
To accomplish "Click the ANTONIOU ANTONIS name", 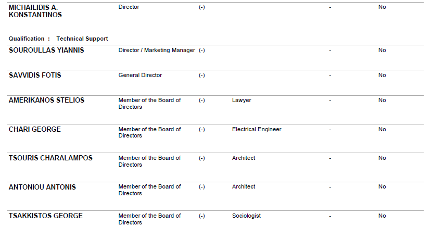I will click(x=42, y=187).
